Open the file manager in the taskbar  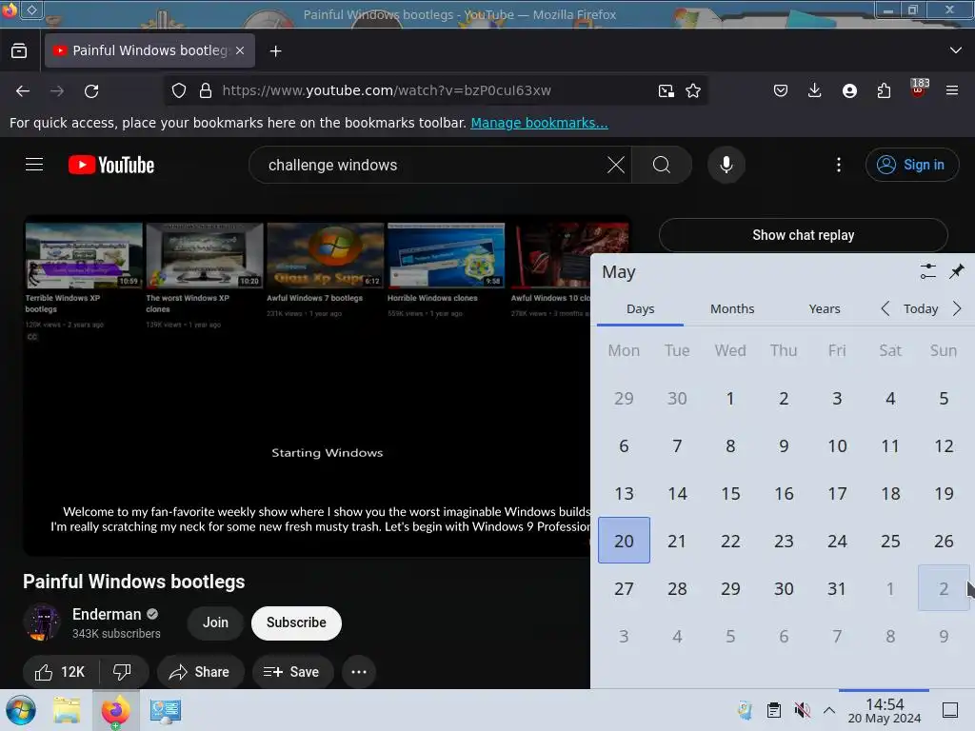[67, 710]
